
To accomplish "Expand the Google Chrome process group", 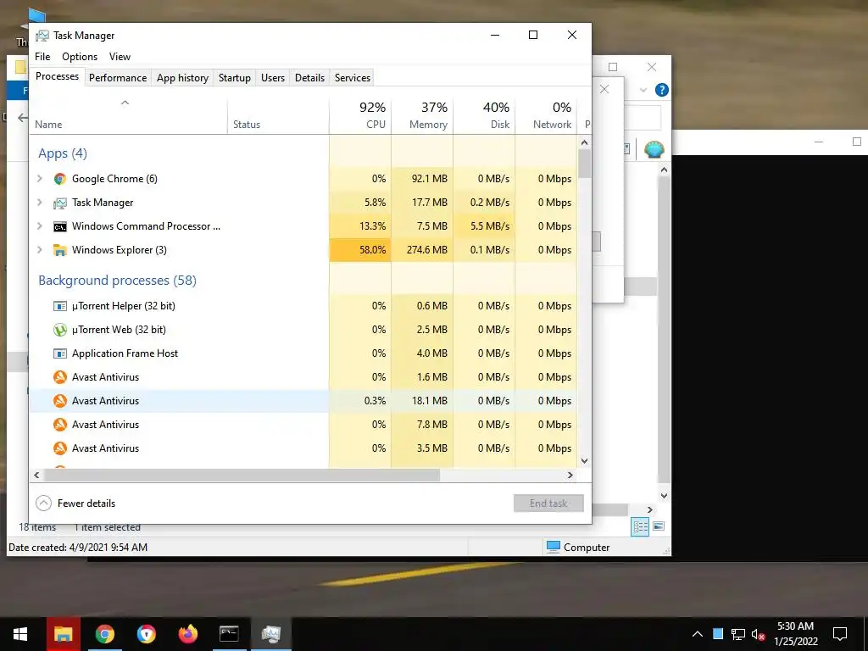I will coord(39,178).
